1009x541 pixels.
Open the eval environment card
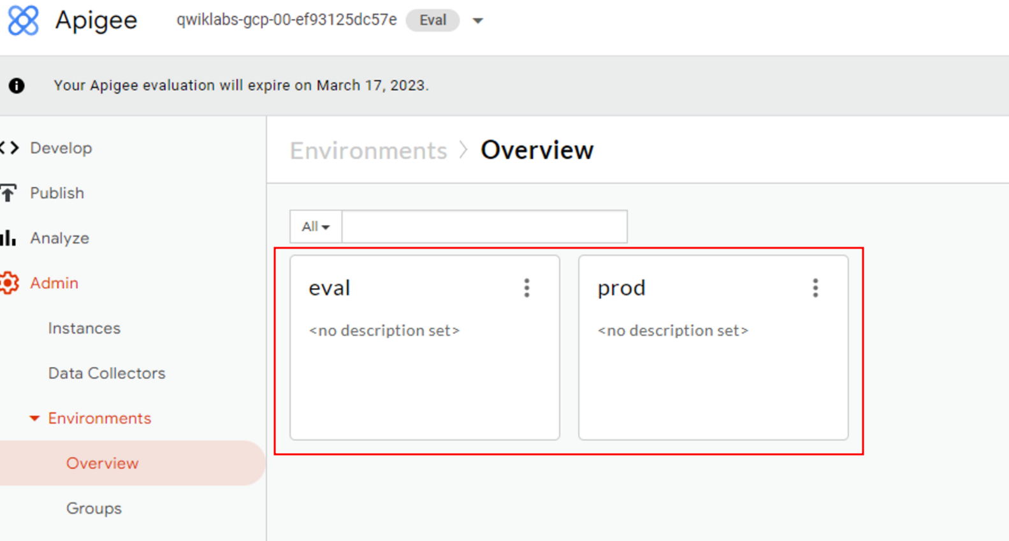pyautogui.click(x=425, y=348)
